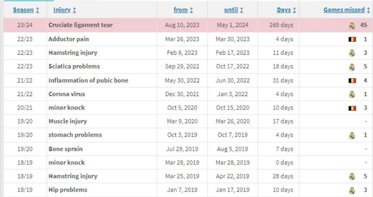
Task: Click Real Madrid crest in Hip problems row
Action: tap(352, 190)
